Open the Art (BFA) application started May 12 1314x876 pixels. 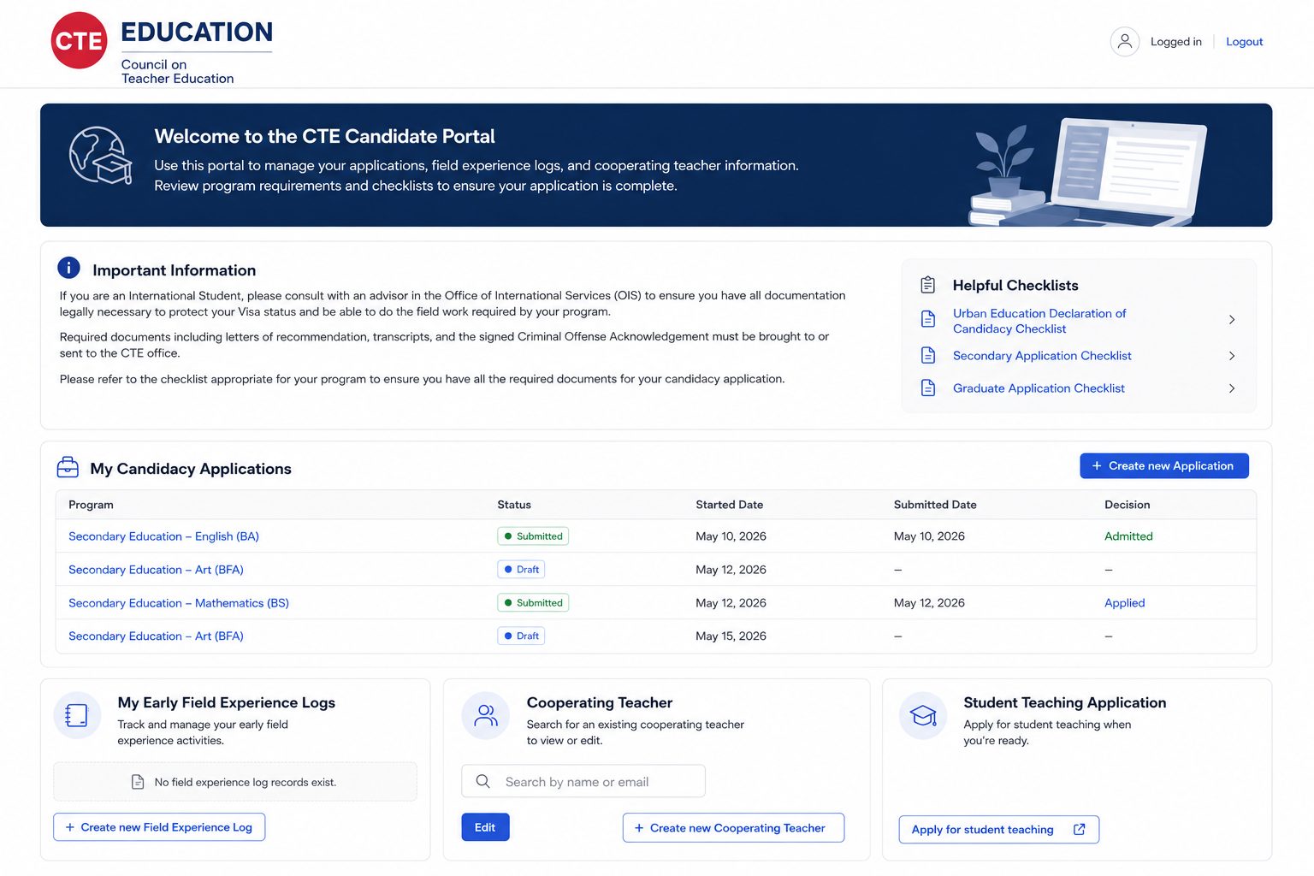pyautogui.click(x=156, y=570)
